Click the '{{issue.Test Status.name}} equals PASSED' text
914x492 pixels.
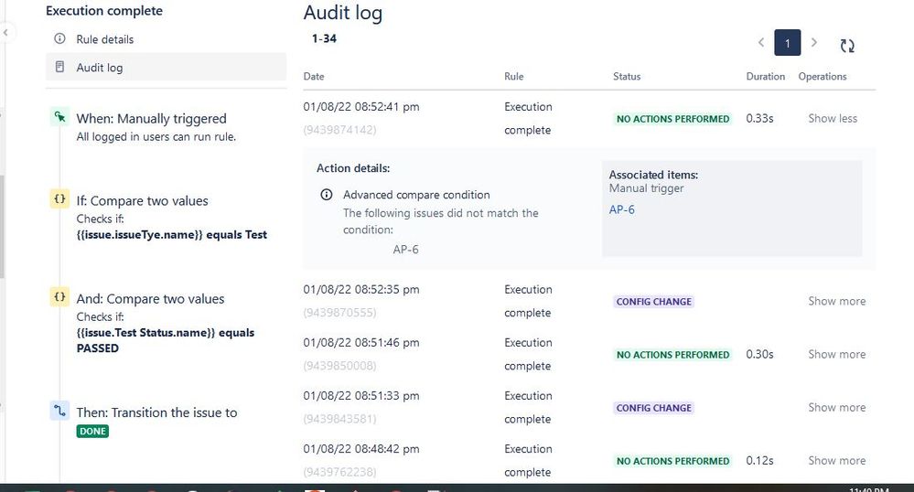coord(165,340)
